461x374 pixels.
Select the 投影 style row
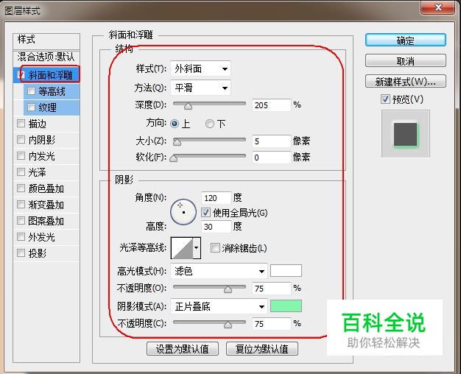(46, 253)
